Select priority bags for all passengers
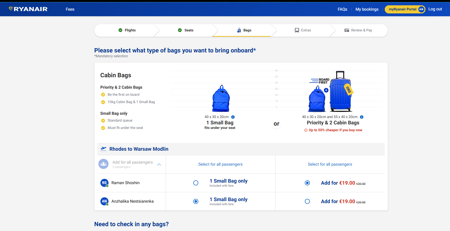450x231 pixels. (330, 164)
